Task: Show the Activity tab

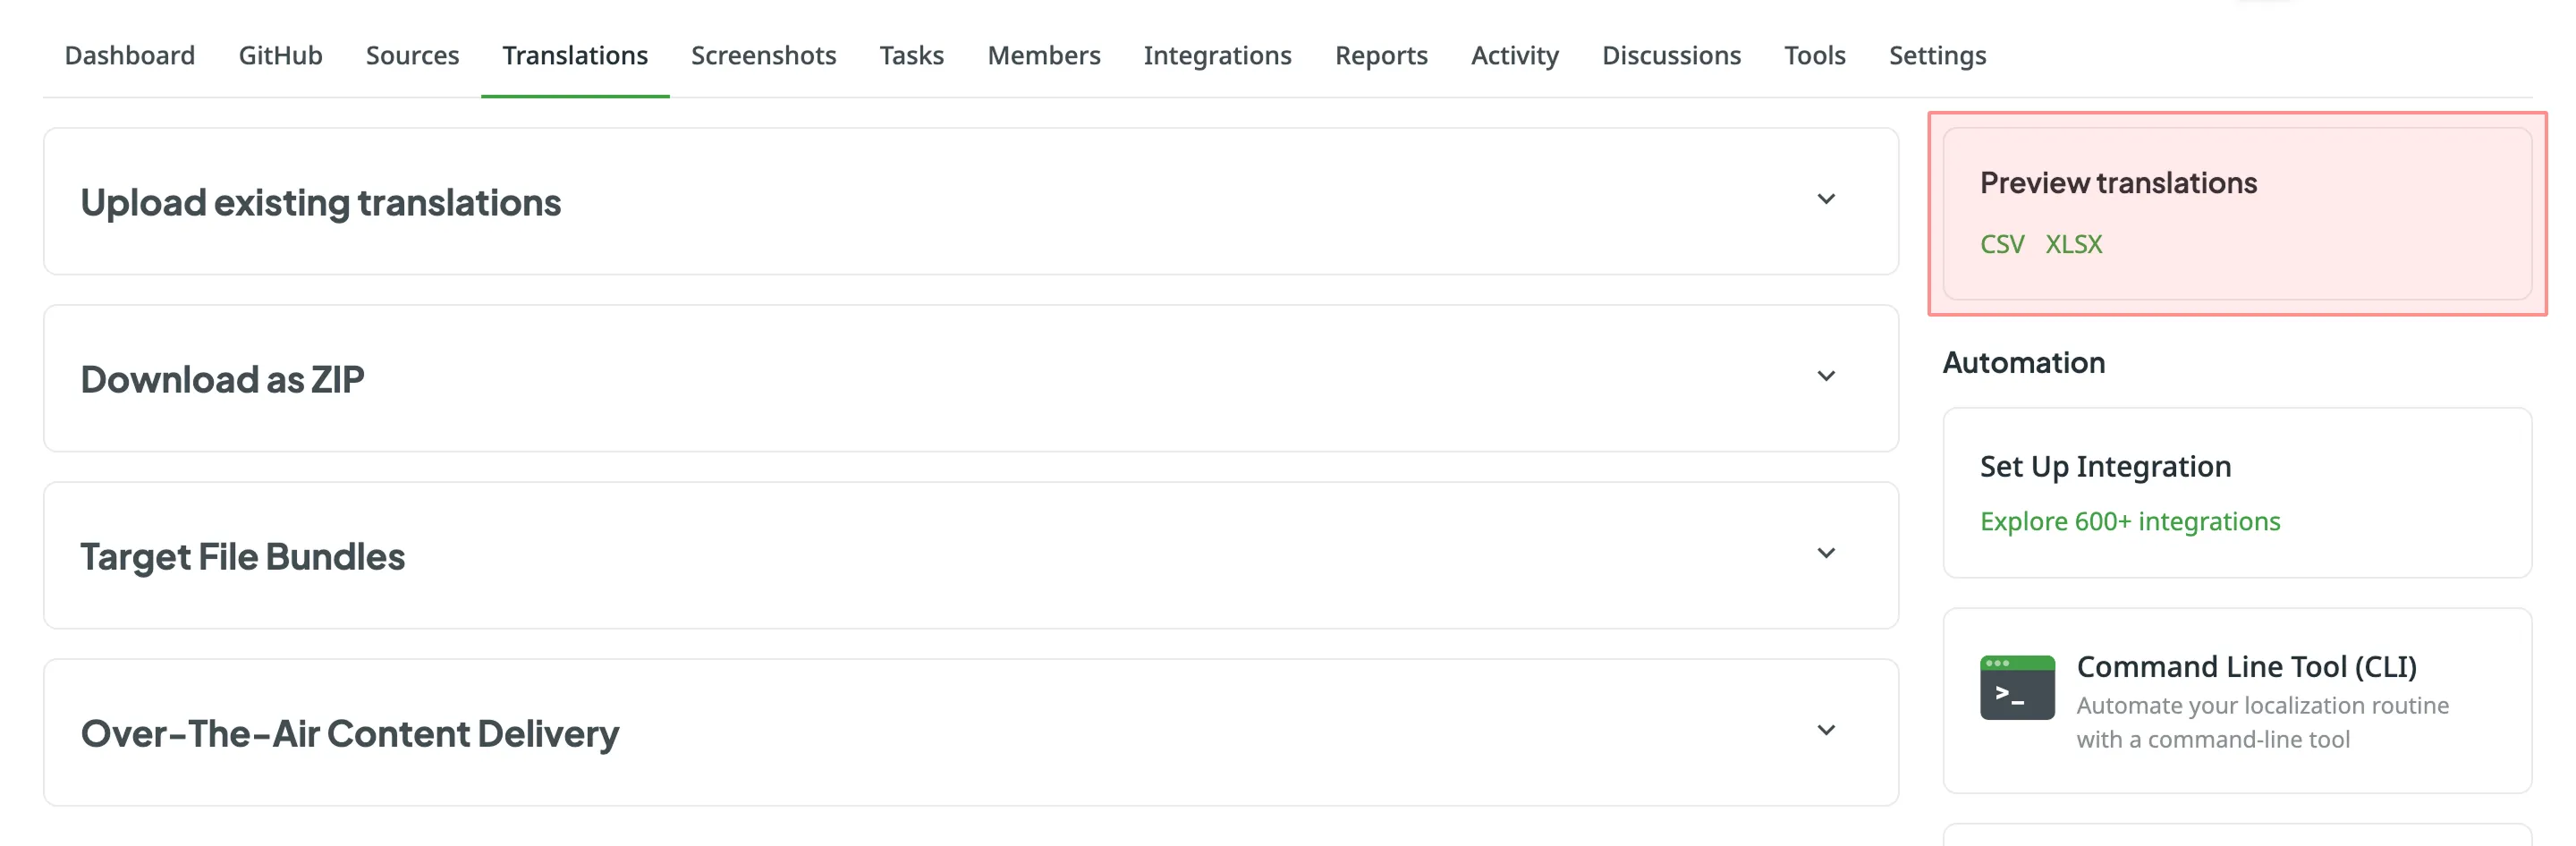Action: 1514,55
